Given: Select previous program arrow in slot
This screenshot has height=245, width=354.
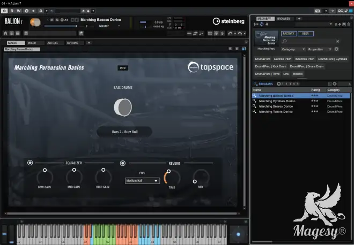Looking at the screenshot, I should pyautogui.click(x=72, y=20).
